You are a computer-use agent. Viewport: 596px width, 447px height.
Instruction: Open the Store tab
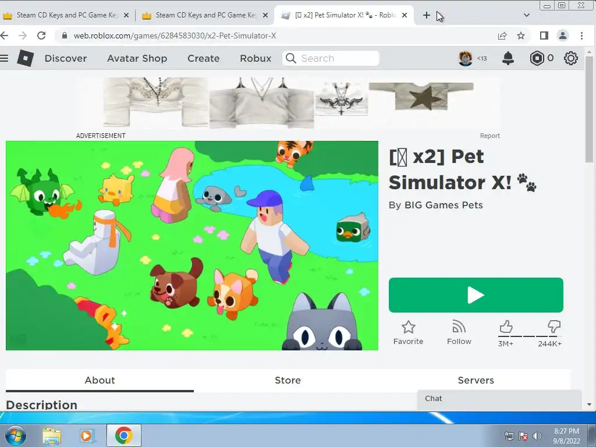[x=288, y=381]
